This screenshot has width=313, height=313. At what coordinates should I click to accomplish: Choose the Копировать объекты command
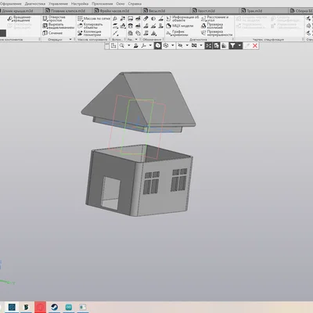pos(90,26)
